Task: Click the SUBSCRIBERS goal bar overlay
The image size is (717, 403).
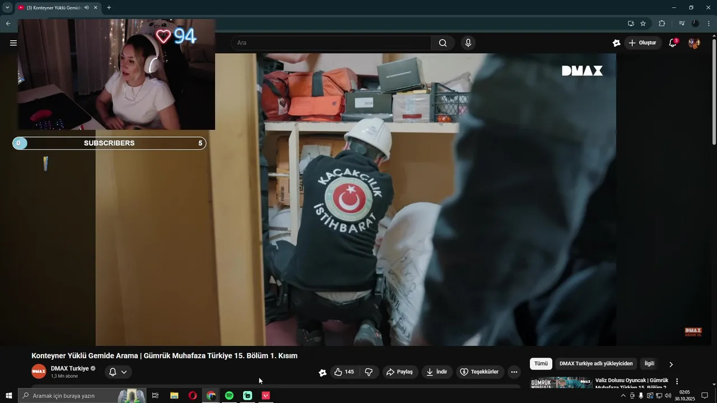Action: pos(109,143)
